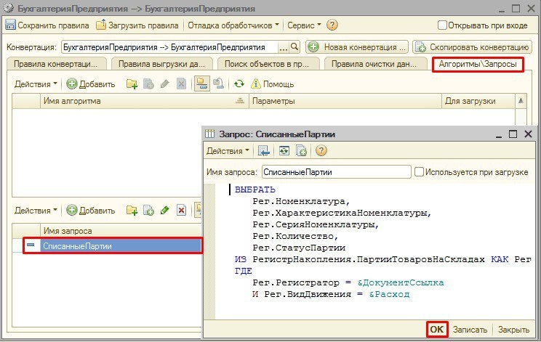This screenshot has width=541, height=342.
Task: Click the ВЫБРАТЬ keyword in query text
Action: tap(255, 190)
